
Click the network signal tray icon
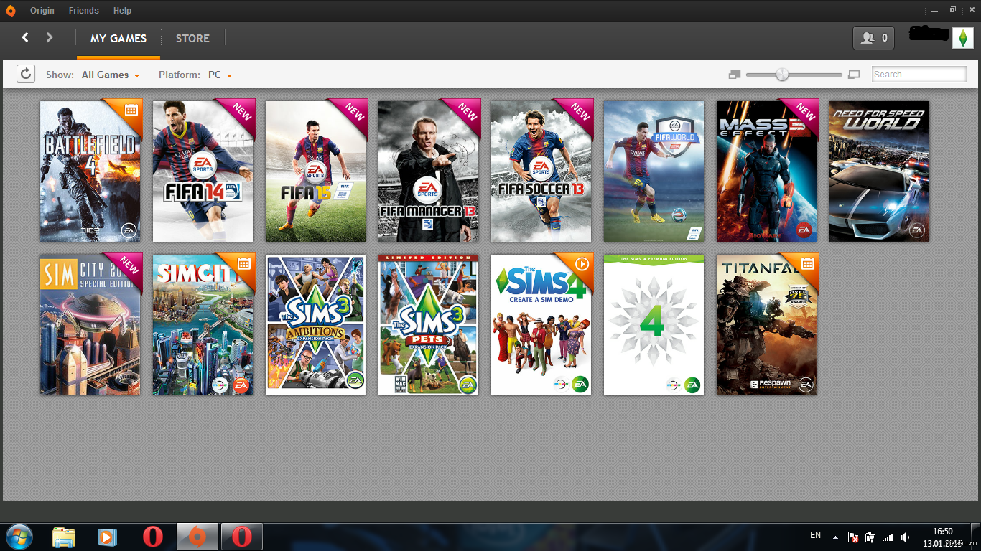click(888, 537)
